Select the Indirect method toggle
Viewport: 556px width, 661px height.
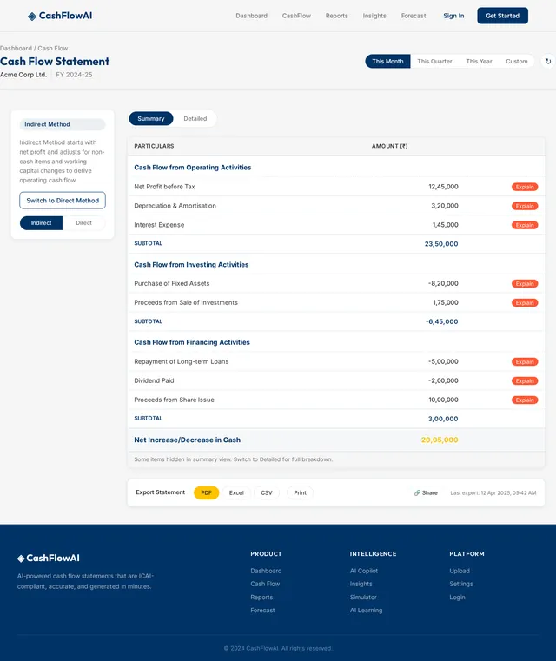click(42, 223)
